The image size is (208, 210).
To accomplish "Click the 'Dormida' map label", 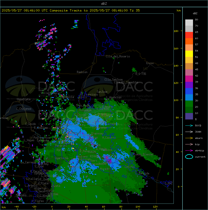I will click(x=144, y=173).
